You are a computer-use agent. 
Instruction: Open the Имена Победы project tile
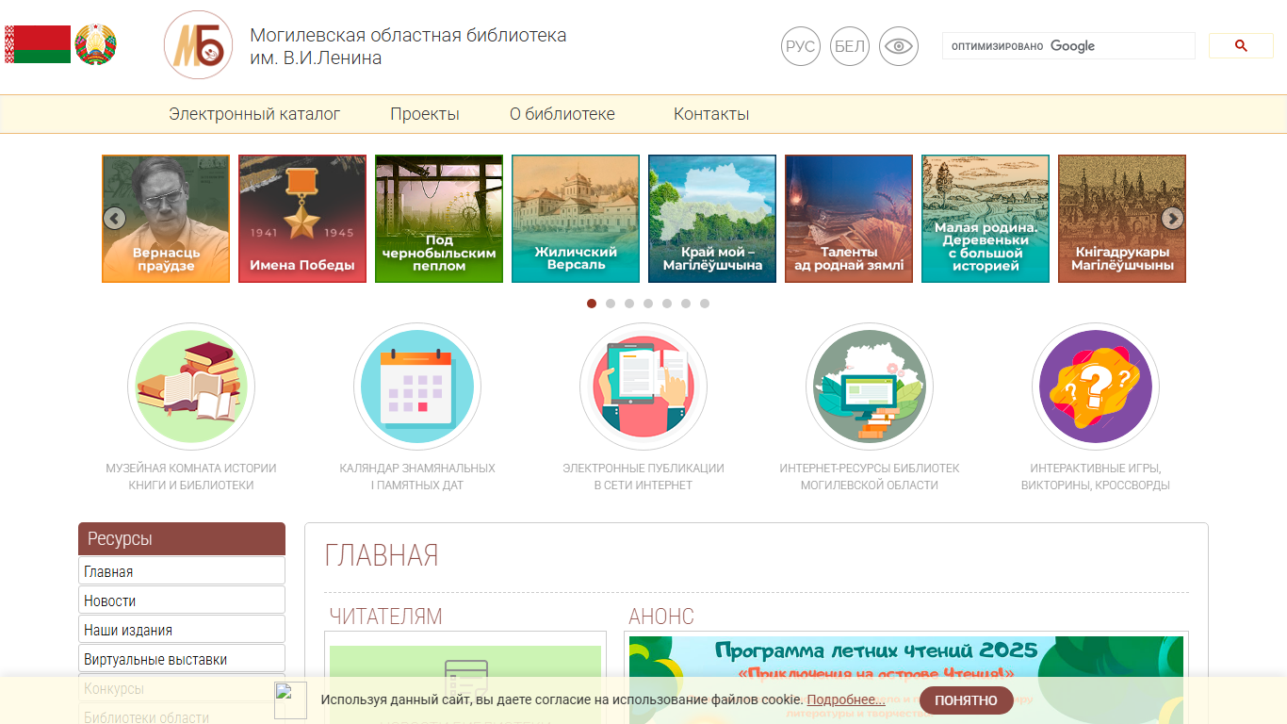pyautogui.click(x=302, y=219)
